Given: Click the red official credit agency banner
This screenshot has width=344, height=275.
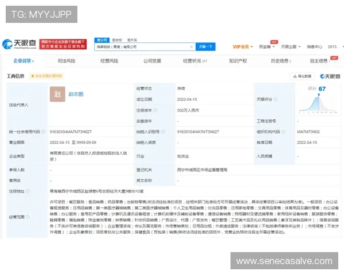Looking at the screenshot, I should pos(63,44).
